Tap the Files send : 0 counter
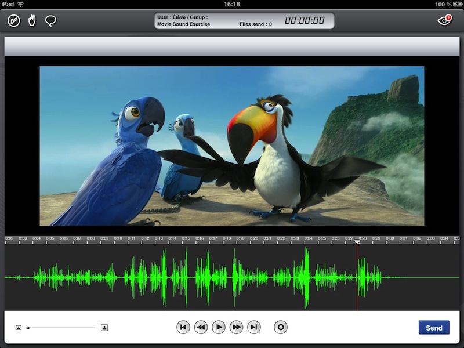 256,24
